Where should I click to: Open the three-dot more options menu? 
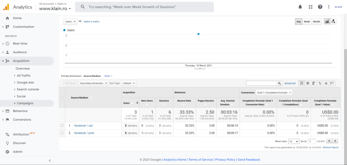[329, 7]
